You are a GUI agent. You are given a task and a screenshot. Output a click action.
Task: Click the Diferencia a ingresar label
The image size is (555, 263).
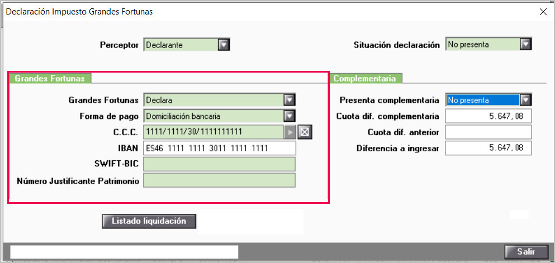398,149
